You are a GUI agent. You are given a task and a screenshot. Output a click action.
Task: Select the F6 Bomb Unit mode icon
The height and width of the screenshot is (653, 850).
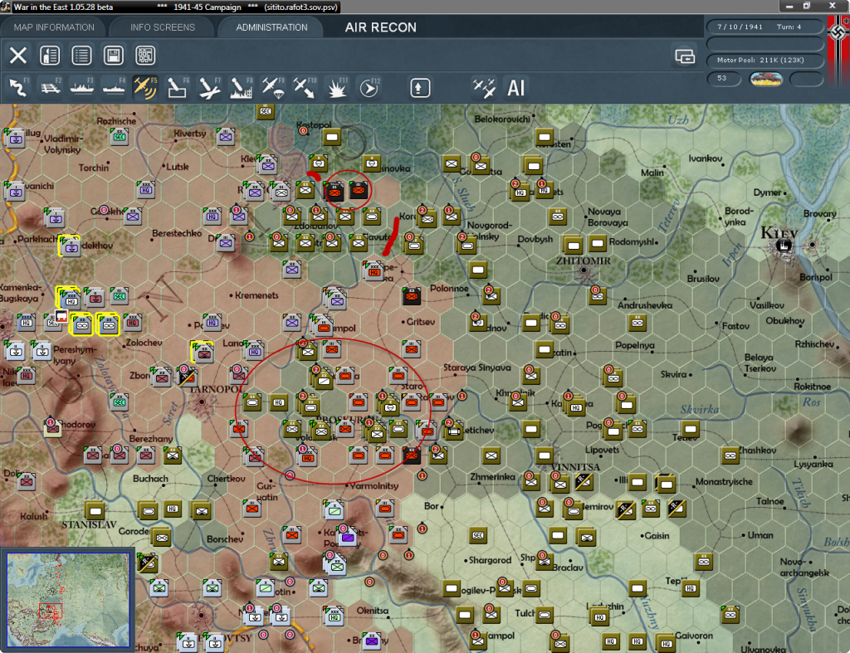click(178, 87)
